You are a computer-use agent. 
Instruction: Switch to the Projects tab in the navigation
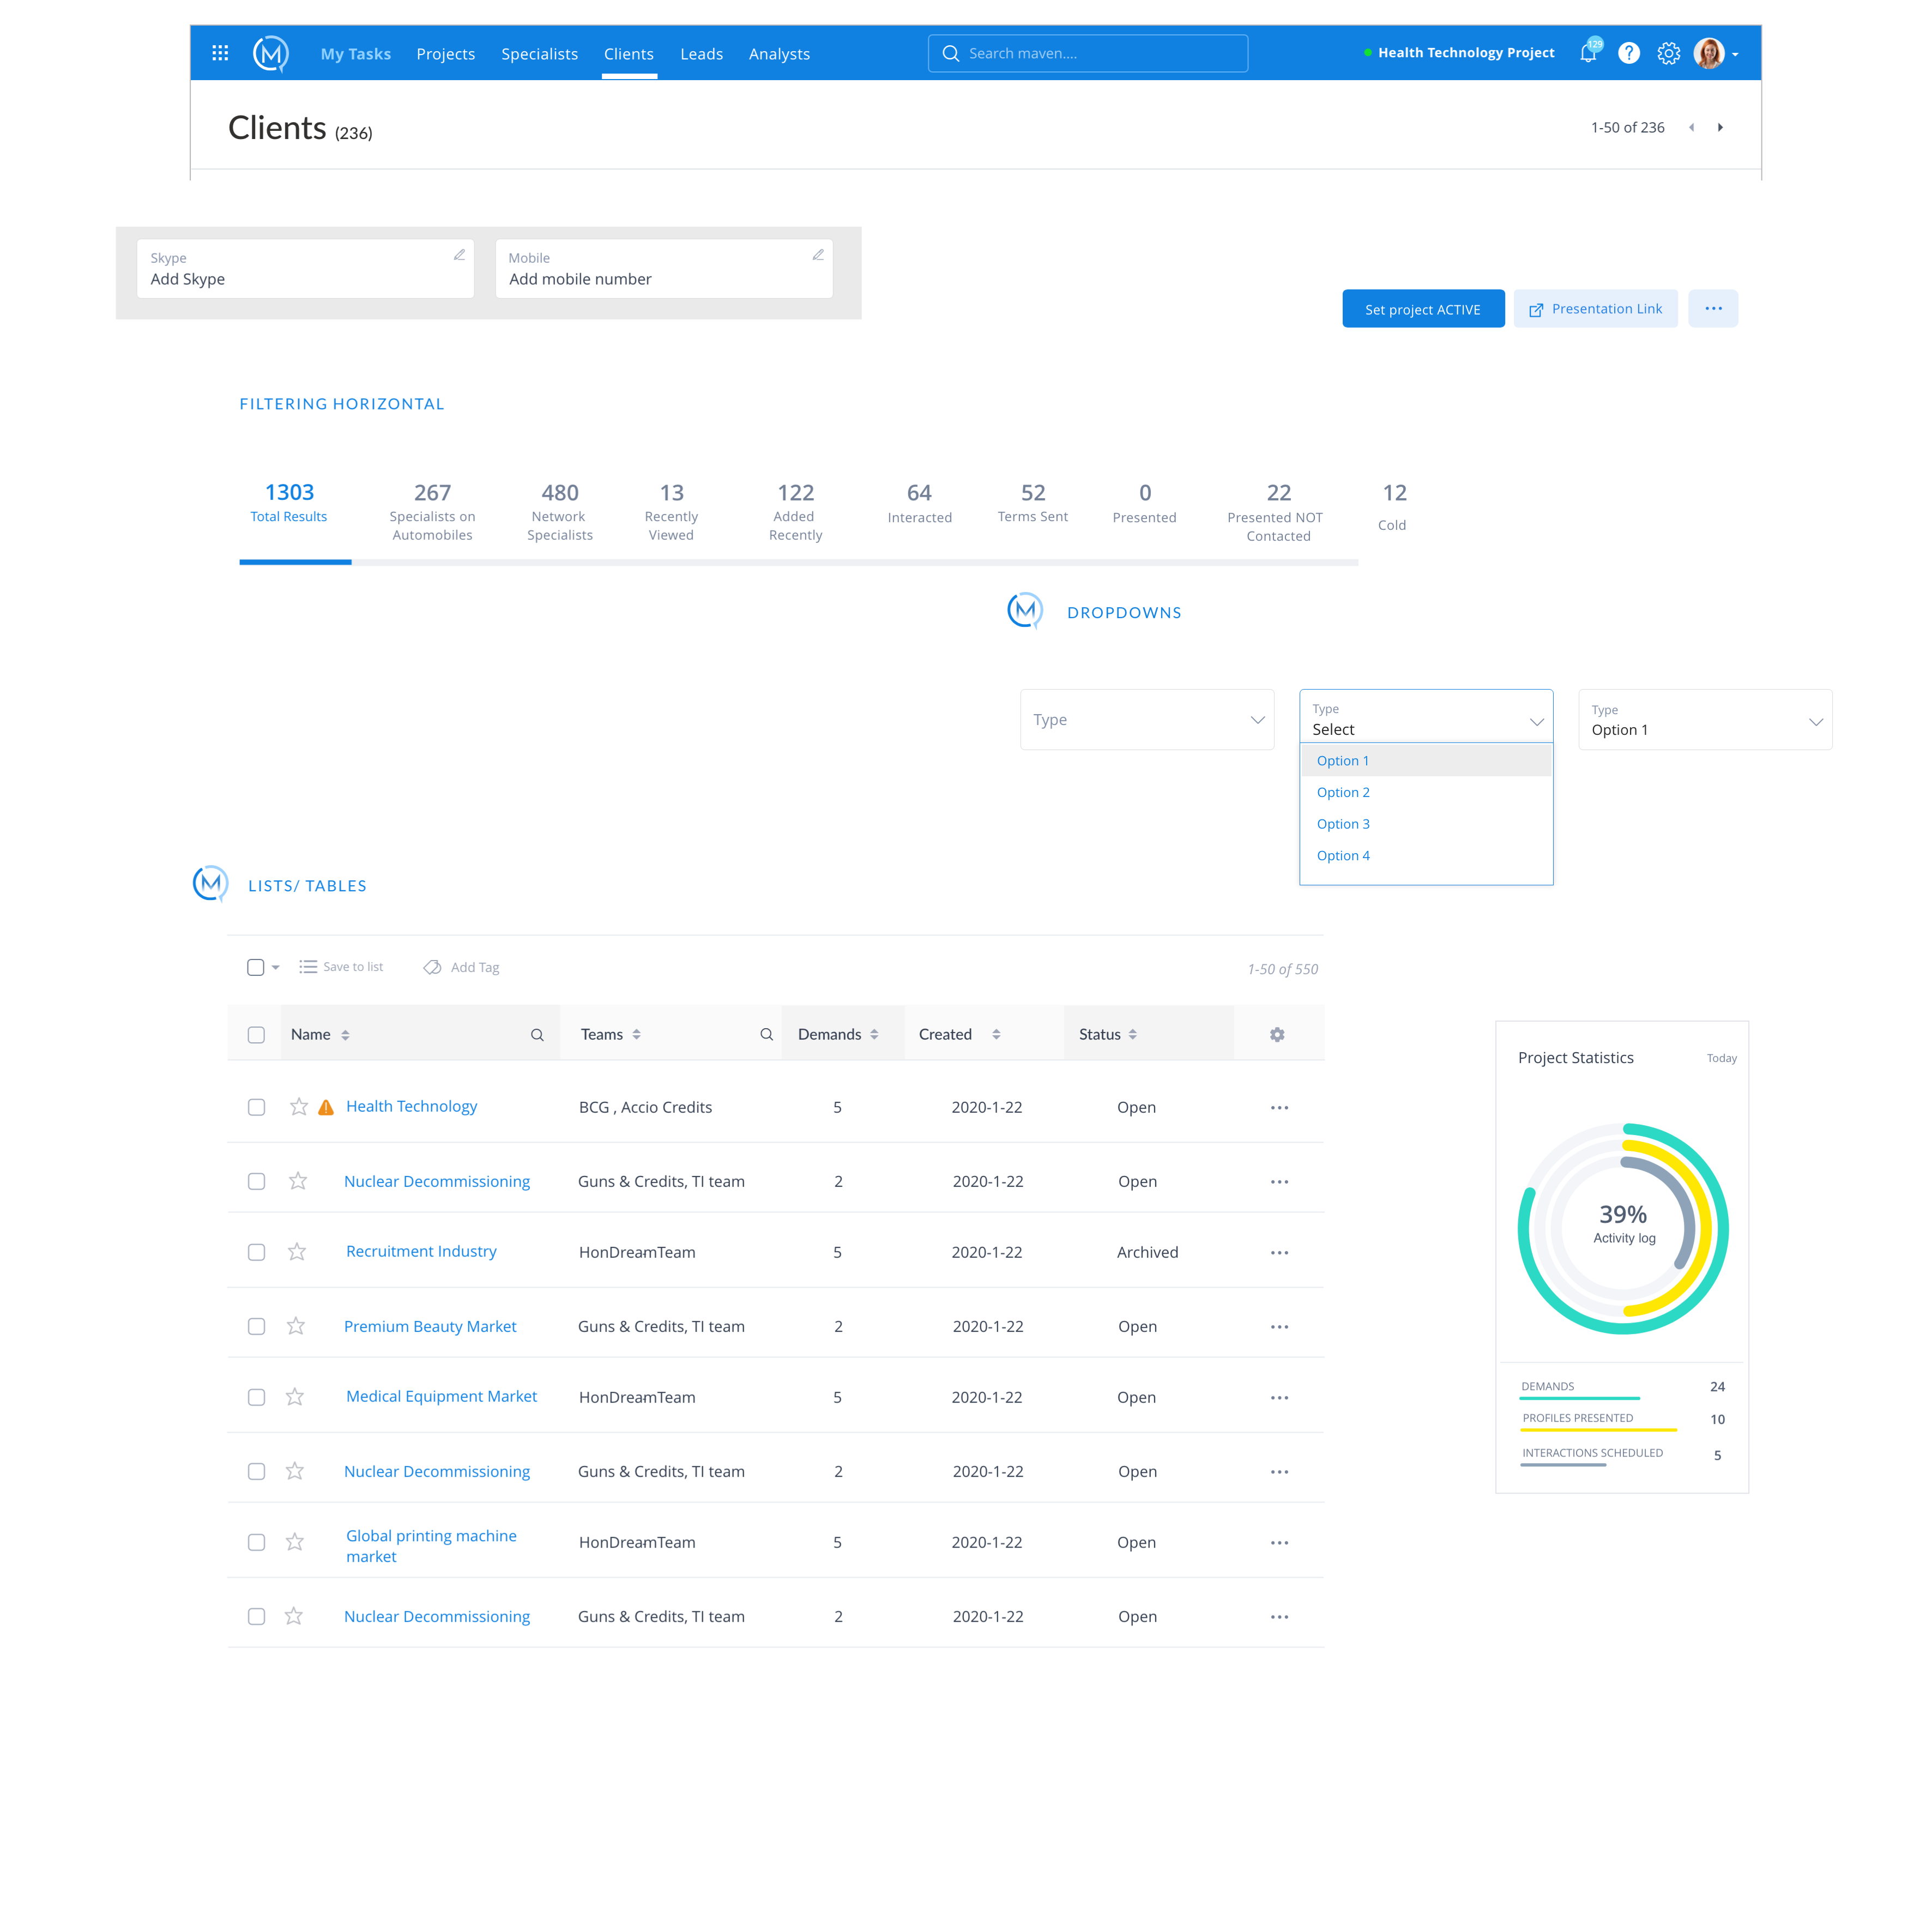pos(446,53)
